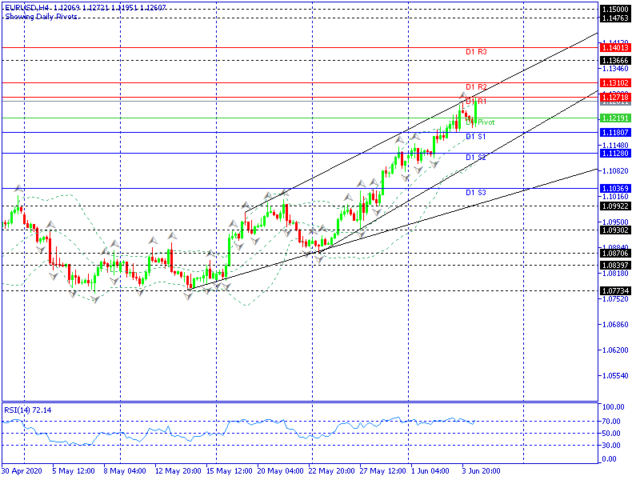Click the 30 Apr 2020 date label

tap(22, 471)
